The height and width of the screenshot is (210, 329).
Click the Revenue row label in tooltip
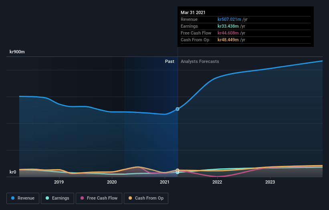(x=189, y=19)
